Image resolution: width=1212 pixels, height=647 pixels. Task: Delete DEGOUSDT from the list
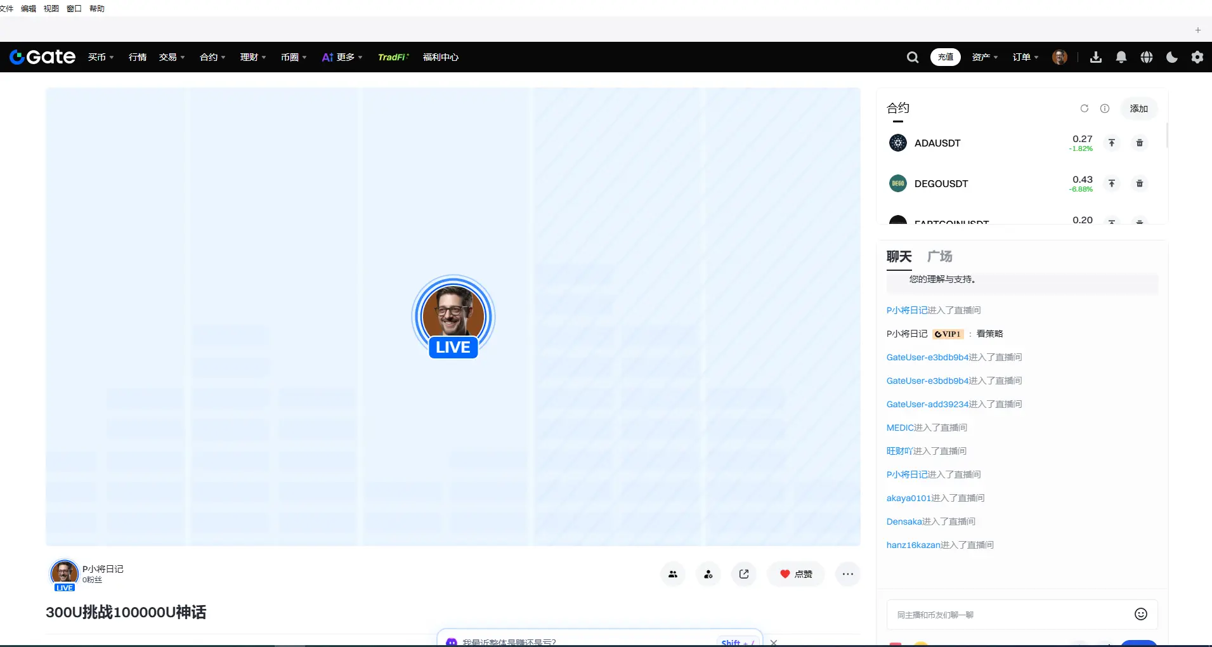(1140, 183)
